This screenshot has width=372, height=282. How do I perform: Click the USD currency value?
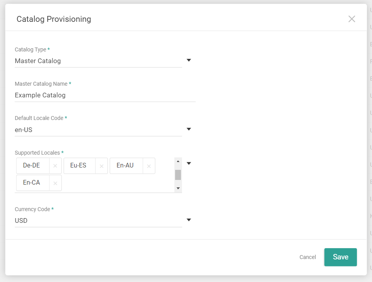point(21,220)
